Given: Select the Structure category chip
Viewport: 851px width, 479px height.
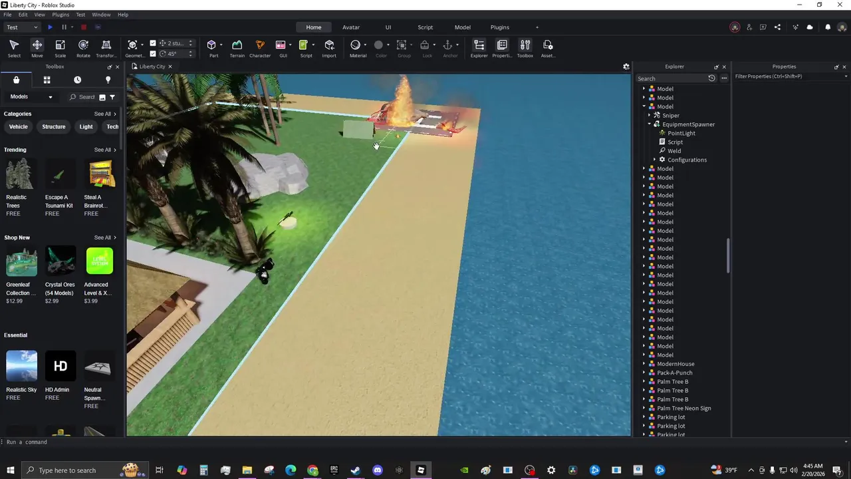Looking at the screenshot, I should (54, 127).
